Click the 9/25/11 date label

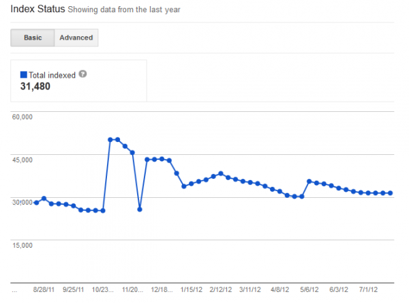[x=74, y=289]
